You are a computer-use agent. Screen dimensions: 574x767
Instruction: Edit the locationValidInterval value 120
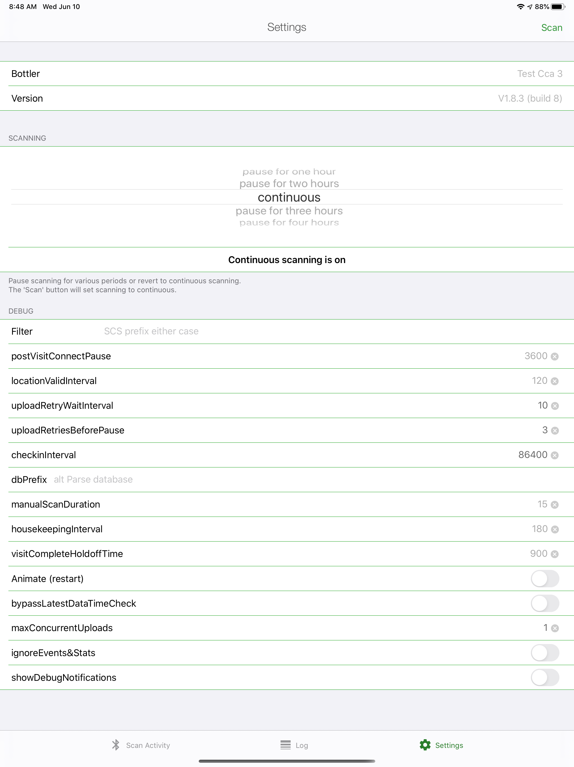(x=539, y=381)
